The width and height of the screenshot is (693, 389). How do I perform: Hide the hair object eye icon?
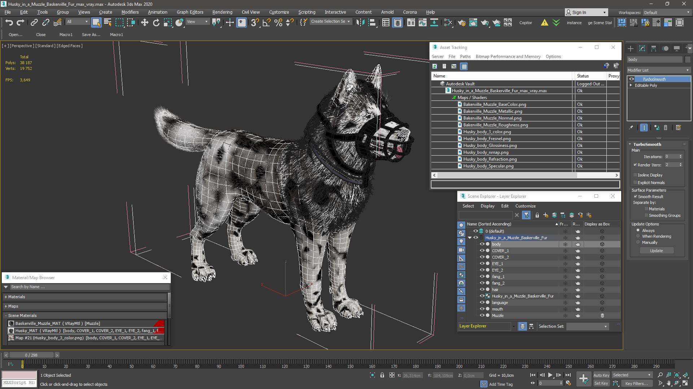click(482, 290)
